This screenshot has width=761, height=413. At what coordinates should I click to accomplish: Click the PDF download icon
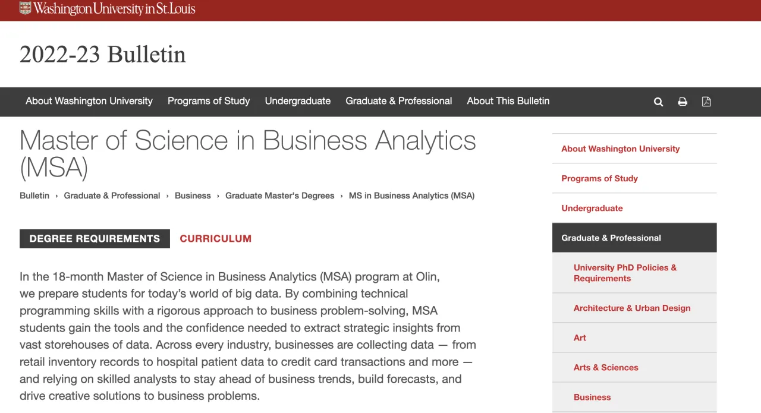(706, 102)
